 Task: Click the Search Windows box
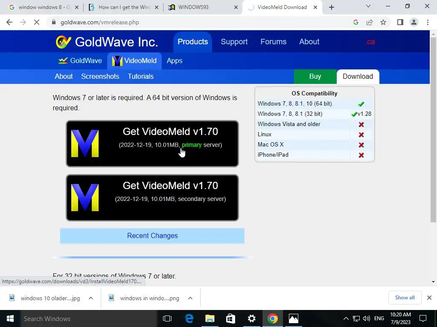tap(89, 318)
